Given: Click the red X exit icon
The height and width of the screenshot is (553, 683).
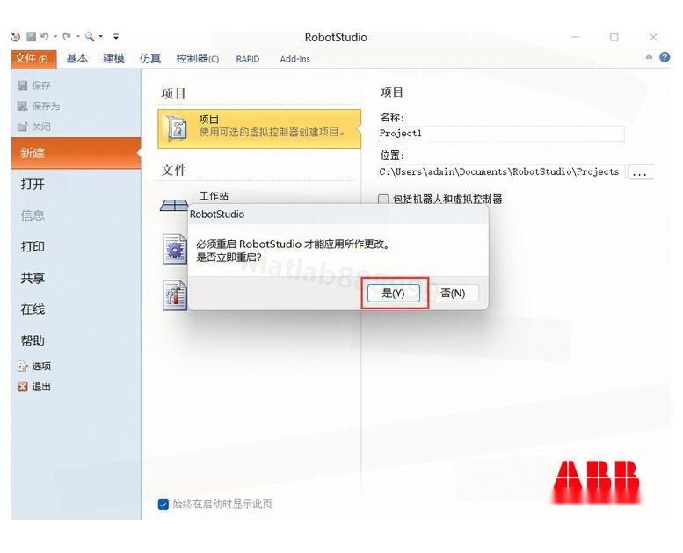Looking at the screenshot, I should (x=22, y=387).
